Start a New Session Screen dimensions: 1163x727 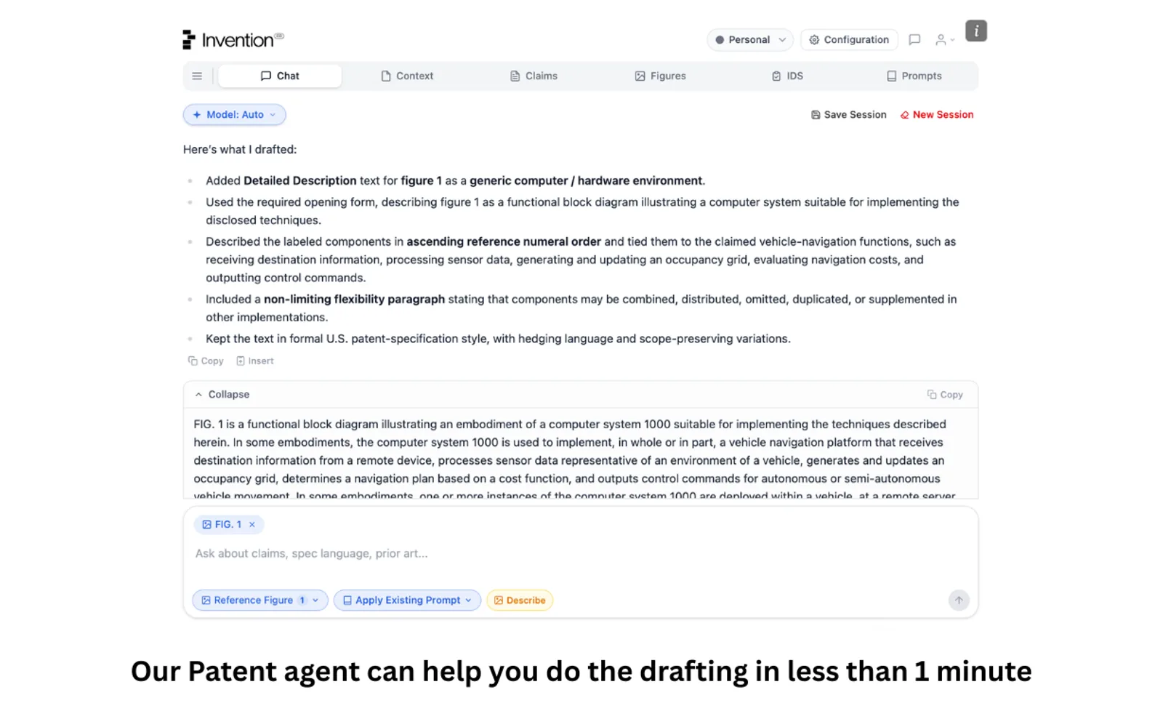click(x=937, y=115)
